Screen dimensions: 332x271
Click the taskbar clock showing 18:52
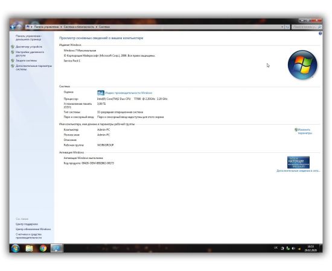311,248
